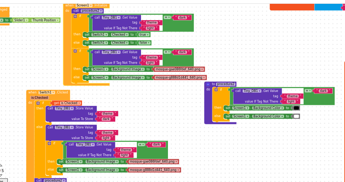Viewport: 345px width, 182px height.
Task: Open mosque-g888d1d441_640.png dropdown in Switch1.Clicked
Action: coord(154,170)
